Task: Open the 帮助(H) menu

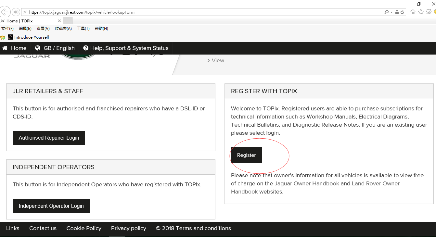Action: click(101, 29)
